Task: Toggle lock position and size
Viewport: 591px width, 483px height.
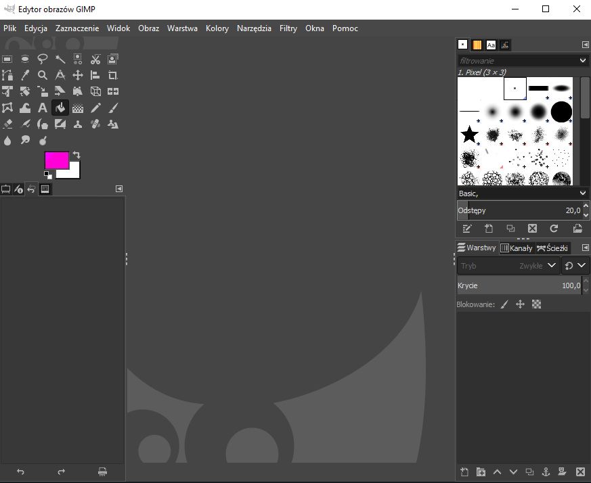Action: pos(520,304)
